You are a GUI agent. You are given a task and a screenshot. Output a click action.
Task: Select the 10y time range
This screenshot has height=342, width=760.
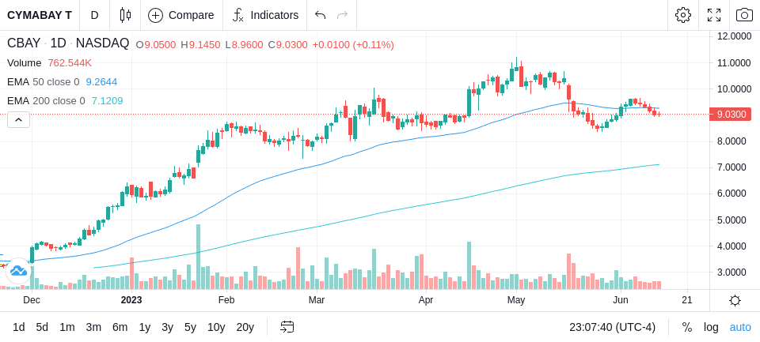point(215,327)
